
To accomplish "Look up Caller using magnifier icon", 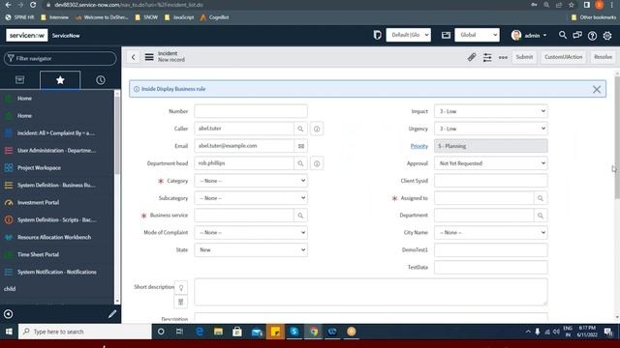I will (300, 129).
